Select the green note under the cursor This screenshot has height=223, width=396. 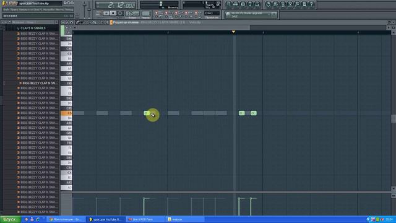pos(147,113)
